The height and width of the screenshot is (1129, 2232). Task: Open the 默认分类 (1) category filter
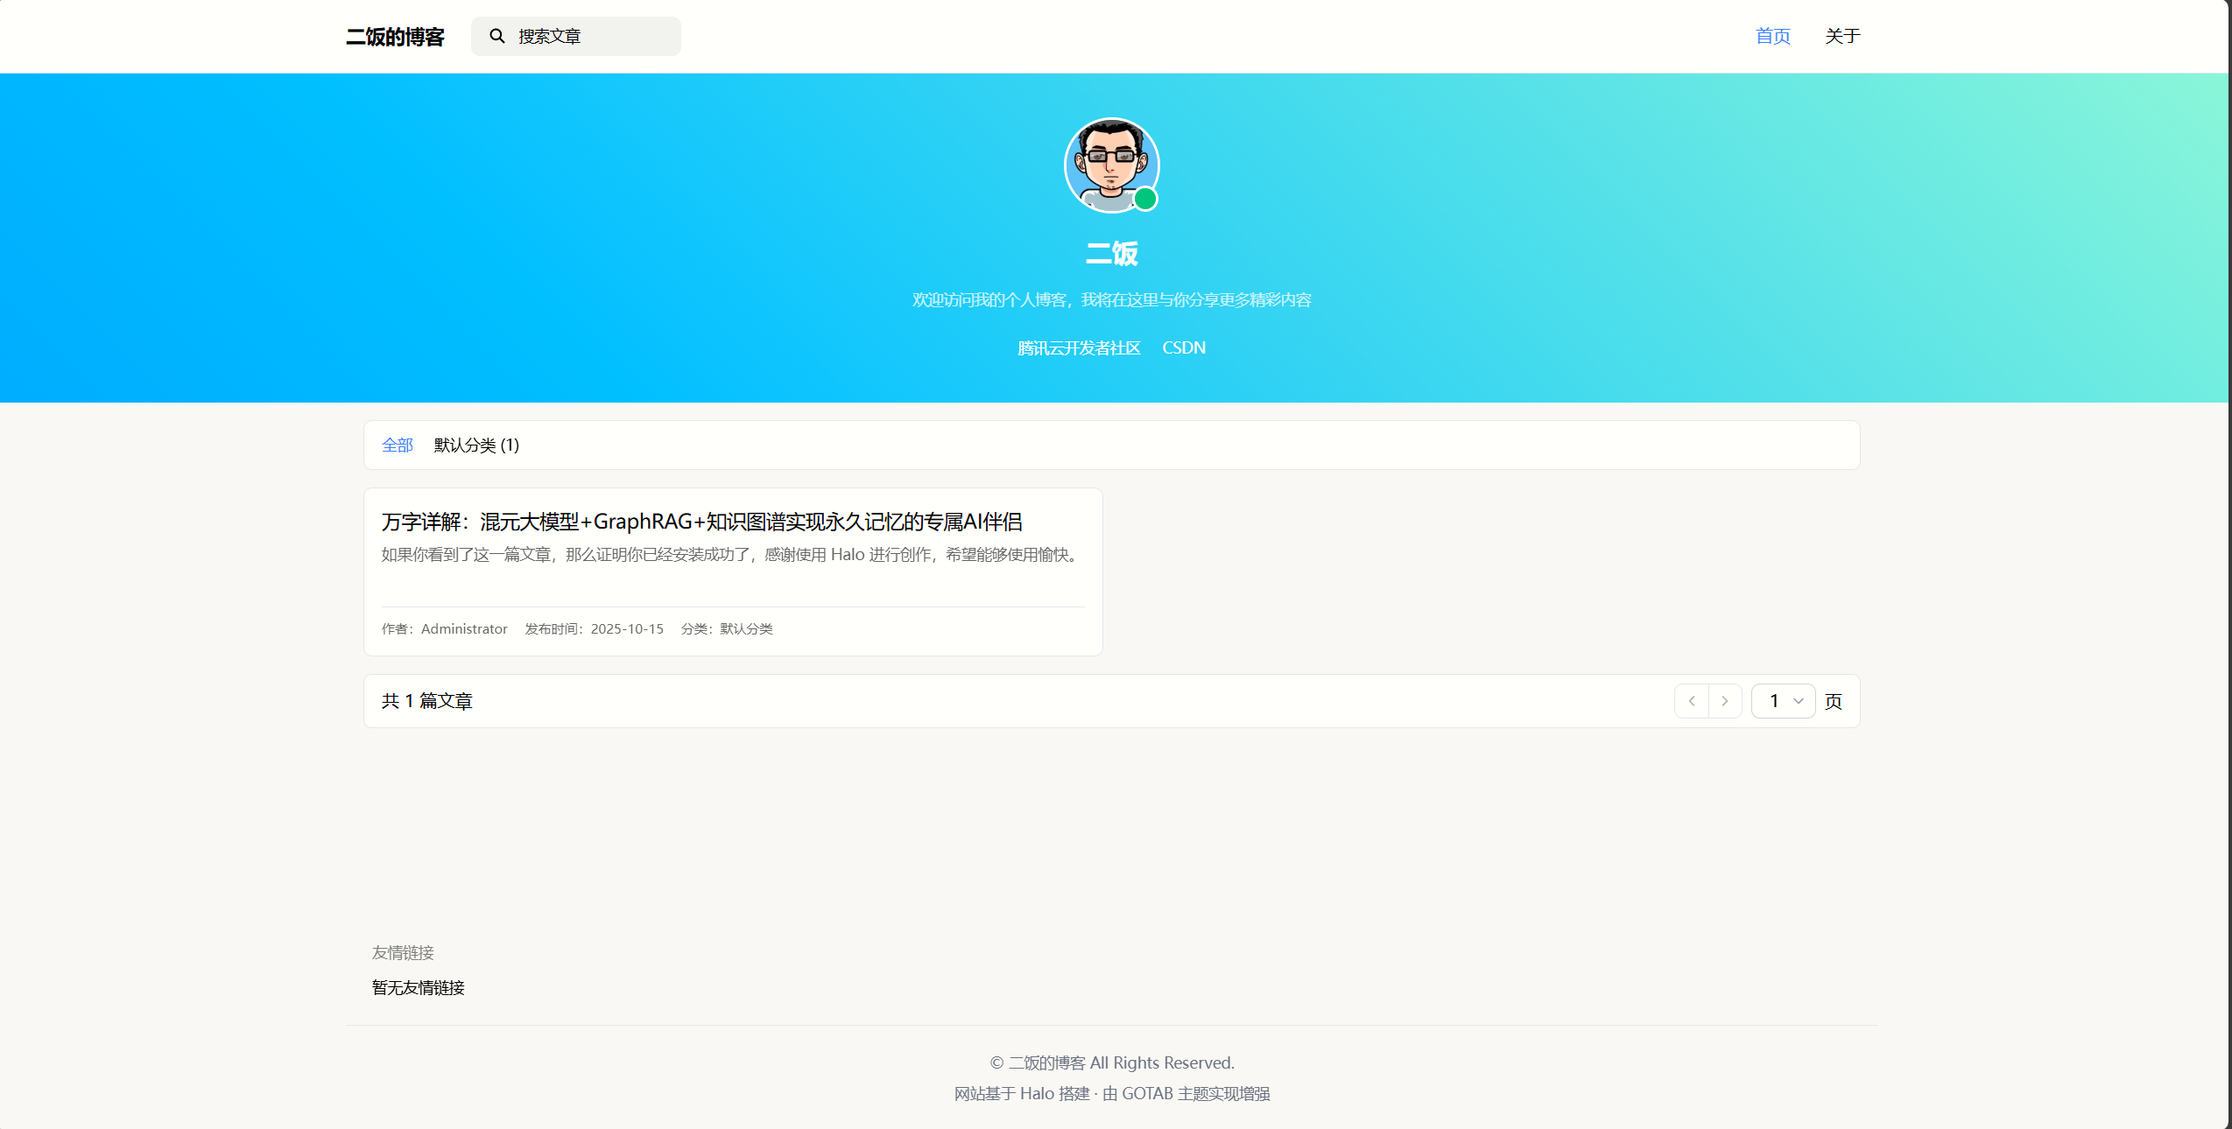point(474,445)
